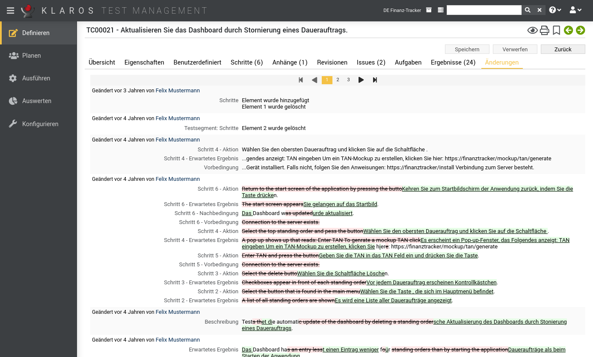Open the help question-mark menu
This screenshot has width=593, height=357.
pyautogui.click(x=555, y=10)
